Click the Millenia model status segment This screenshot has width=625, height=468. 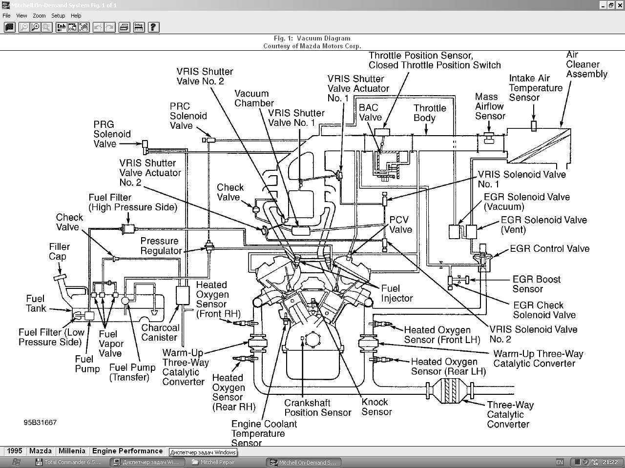pos(72,451)
